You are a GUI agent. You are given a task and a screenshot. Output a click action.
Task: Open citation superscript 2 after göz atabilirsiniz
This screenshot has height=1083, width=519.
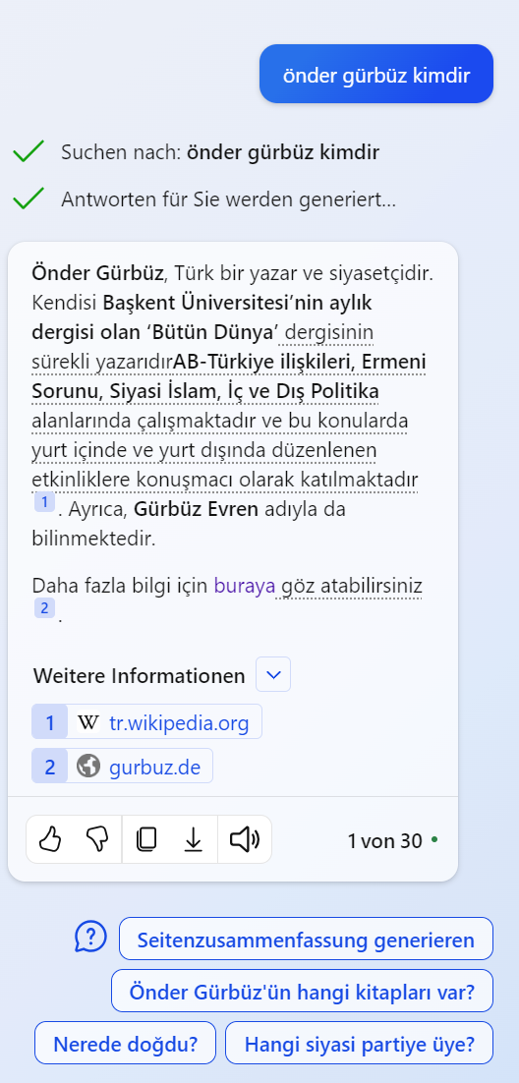(x=44, y=608)
